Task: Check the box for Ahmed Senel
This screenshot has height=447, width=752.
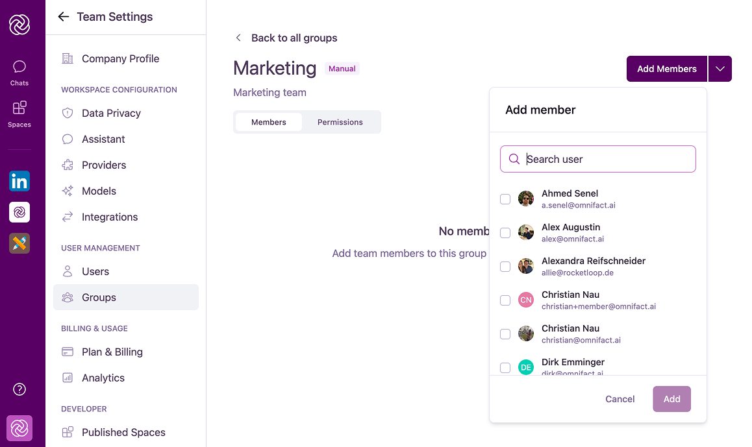Action: tap(505, 199)
